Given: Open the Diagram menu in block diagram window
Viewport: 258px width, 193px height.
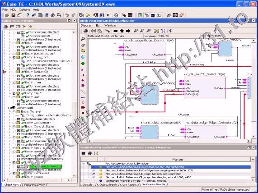Looking at the screenshot, I should 87,25.
